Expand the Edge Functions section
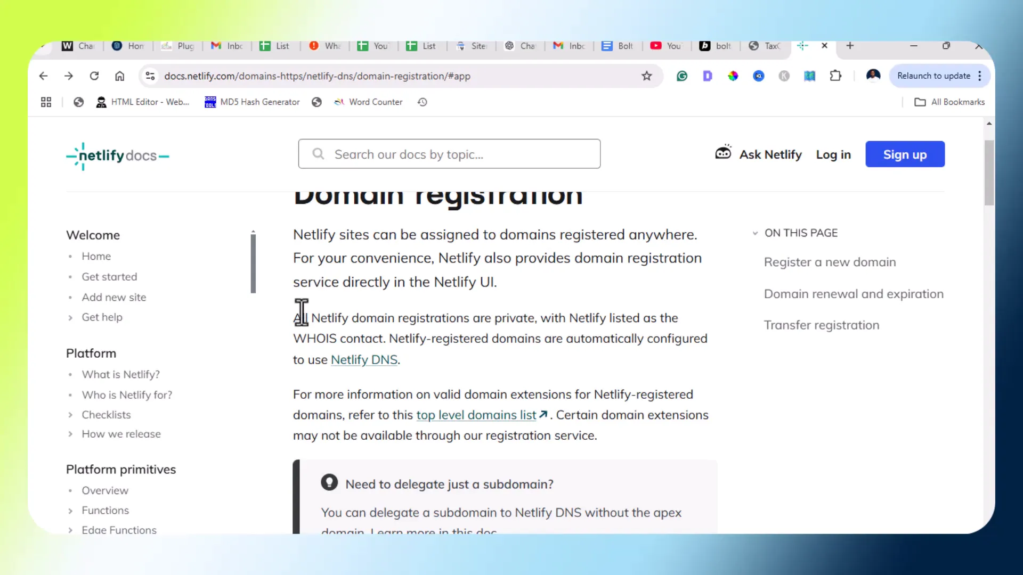The width and height of the screenshot is (1023, 575). click(x=119, y=530)
